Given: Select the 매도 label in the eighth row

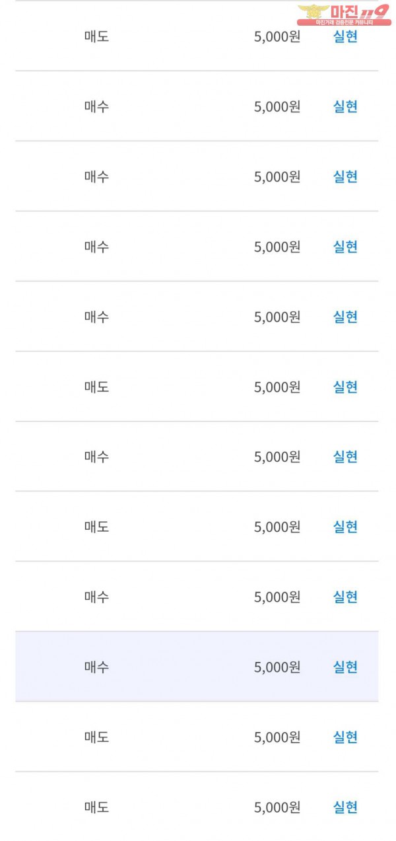Looking at the screenshot, I should click(x=96, y=527).
